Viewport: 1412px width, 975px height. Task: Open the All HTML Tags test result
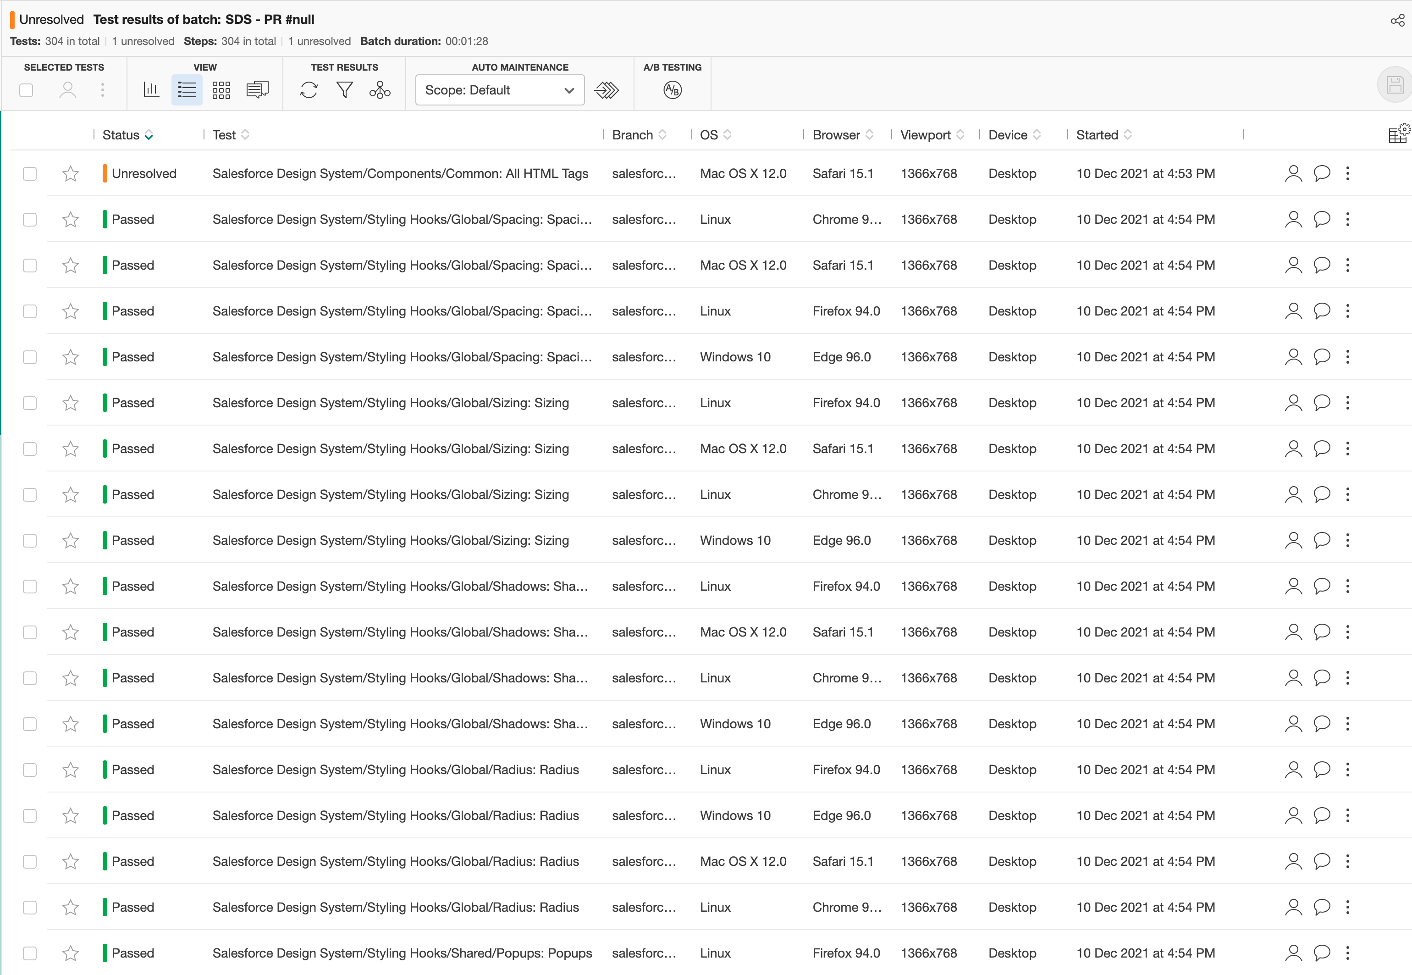pyautogui.click(x=400, y=173)
